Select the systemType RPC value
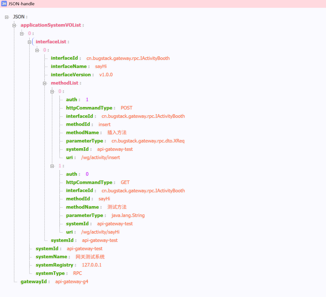326x297 pixels. (x=77, y=273)
